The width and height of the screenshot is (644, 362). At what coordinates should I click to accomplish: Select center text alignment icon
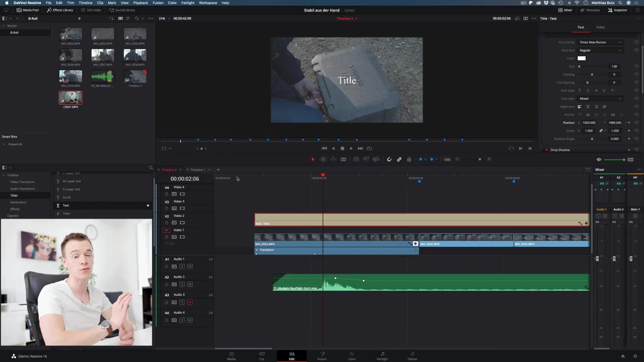coord(588,107)
